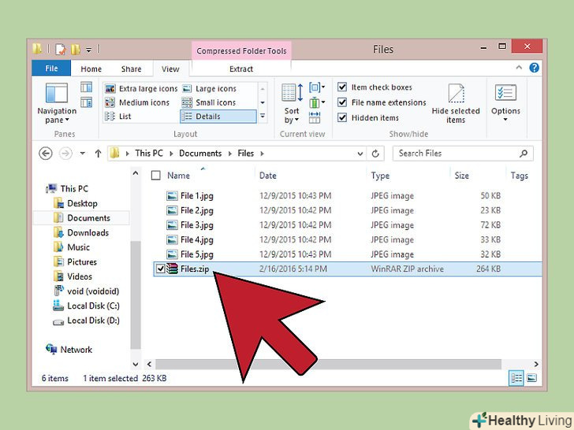
Task: Uncheck File name extensions
Action: (342, 102)
